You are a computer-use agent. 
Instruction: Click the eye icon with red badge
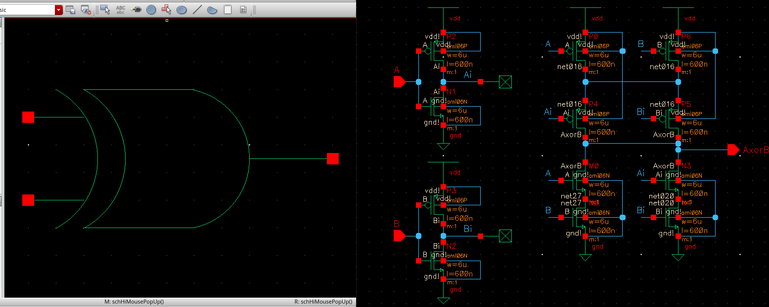point(86,9)
